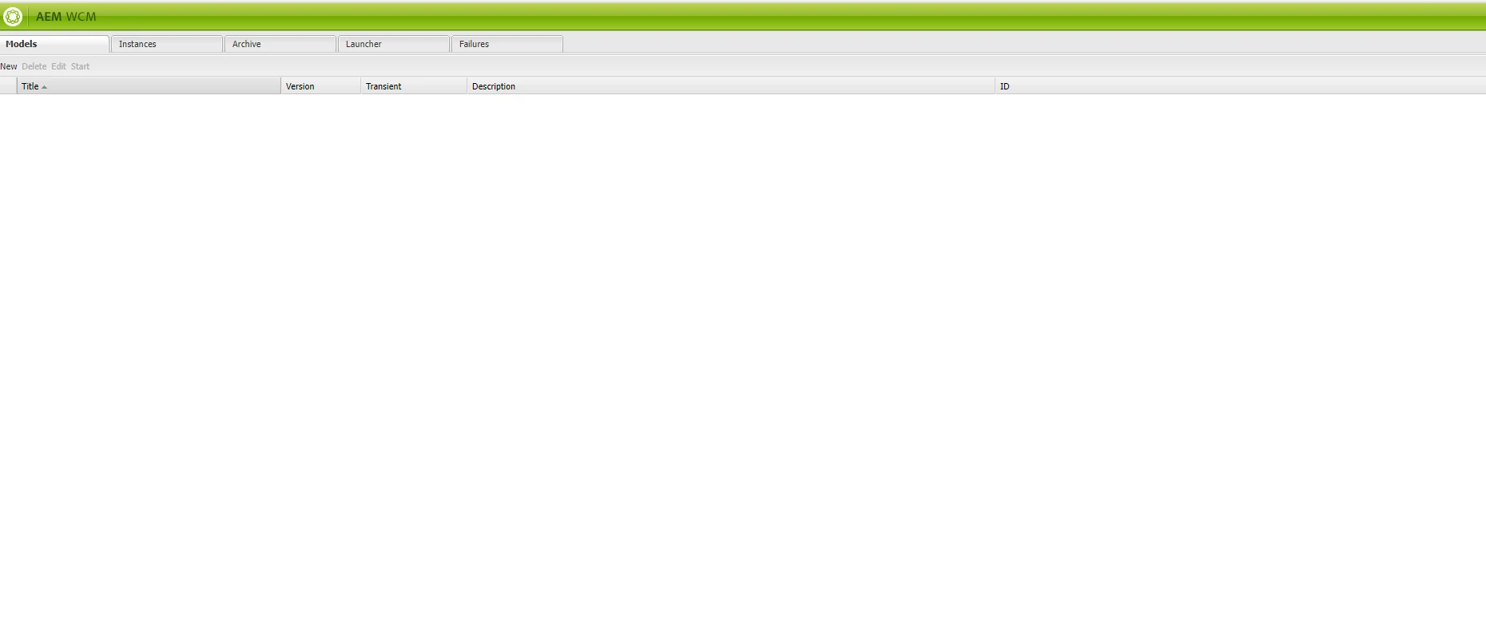Show the Failures tab
Image resolution: width=1486 pixels, height=627 pixels.
pos(507,44)
